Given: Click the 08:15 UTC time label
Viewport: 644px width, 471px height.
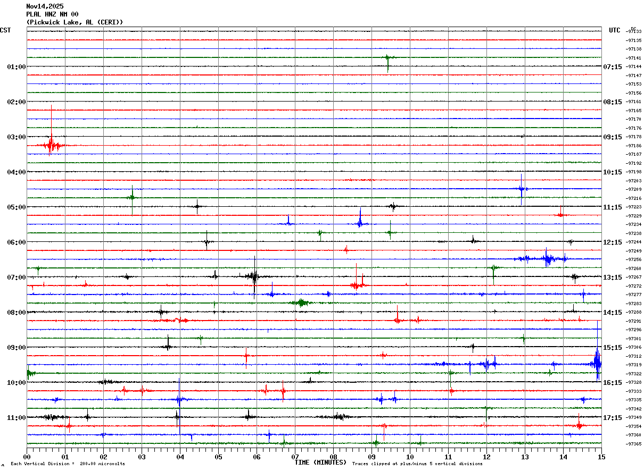Looking at the screenshot, I should click(612, 102).
